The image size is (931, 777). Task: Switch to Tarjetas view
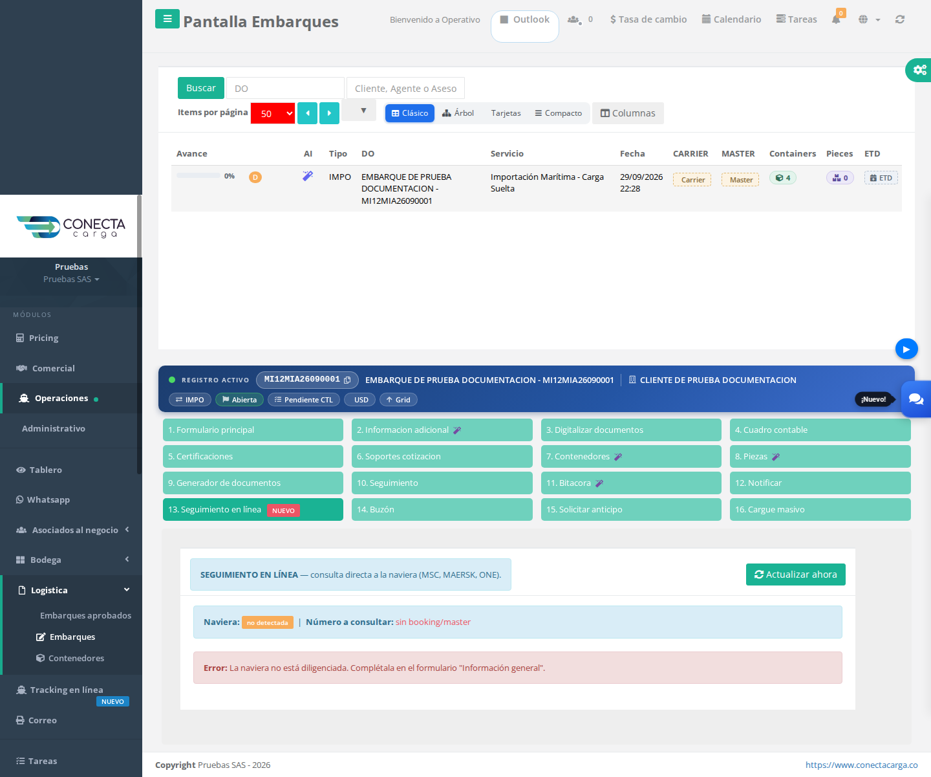(x=506, y=113)
